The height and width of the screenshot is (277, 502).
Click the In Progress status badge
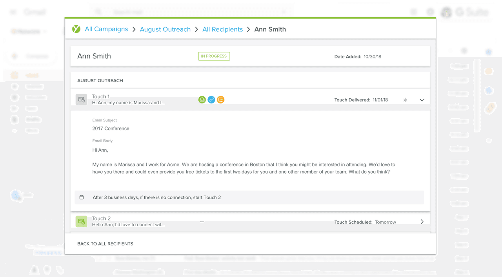point(214,56)
